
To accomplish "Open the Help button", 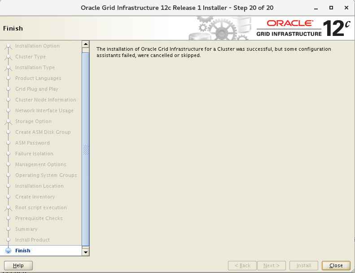I will pos(18,265).
